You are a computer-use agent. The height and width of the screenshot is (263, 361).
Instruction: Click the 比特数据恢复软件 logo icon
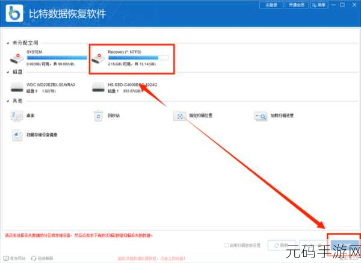click(x=14, y=13)
